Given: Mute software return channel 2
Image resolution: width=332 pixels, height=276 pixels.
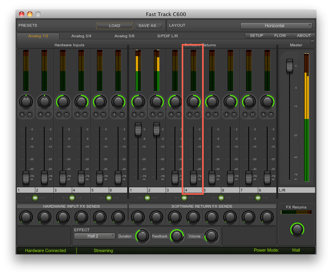Looking at the screenshot, I should click(160, 114).
